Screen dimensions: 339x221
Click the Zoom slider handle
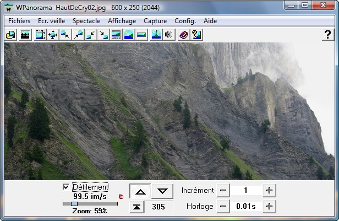click(74, 203)
